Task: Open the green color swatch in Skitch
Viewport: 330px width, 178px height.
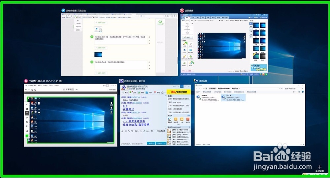Action: pyautogui.click(x=27, y=136)
